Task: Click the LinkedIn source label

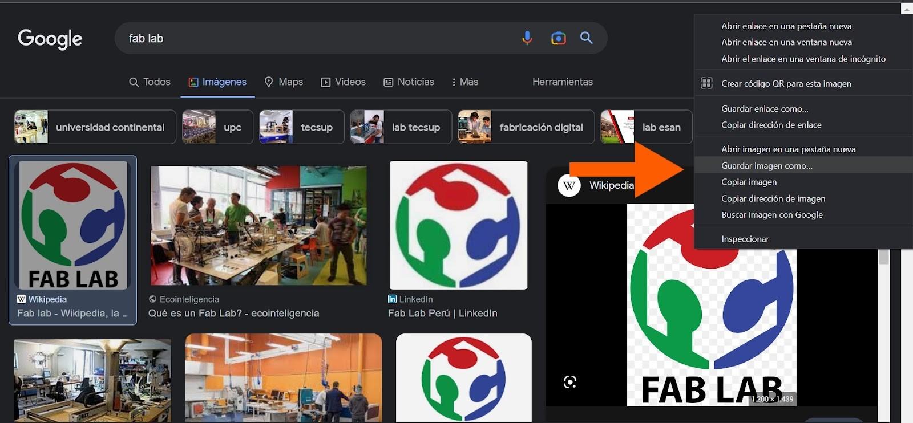Action: click(416, 299)
